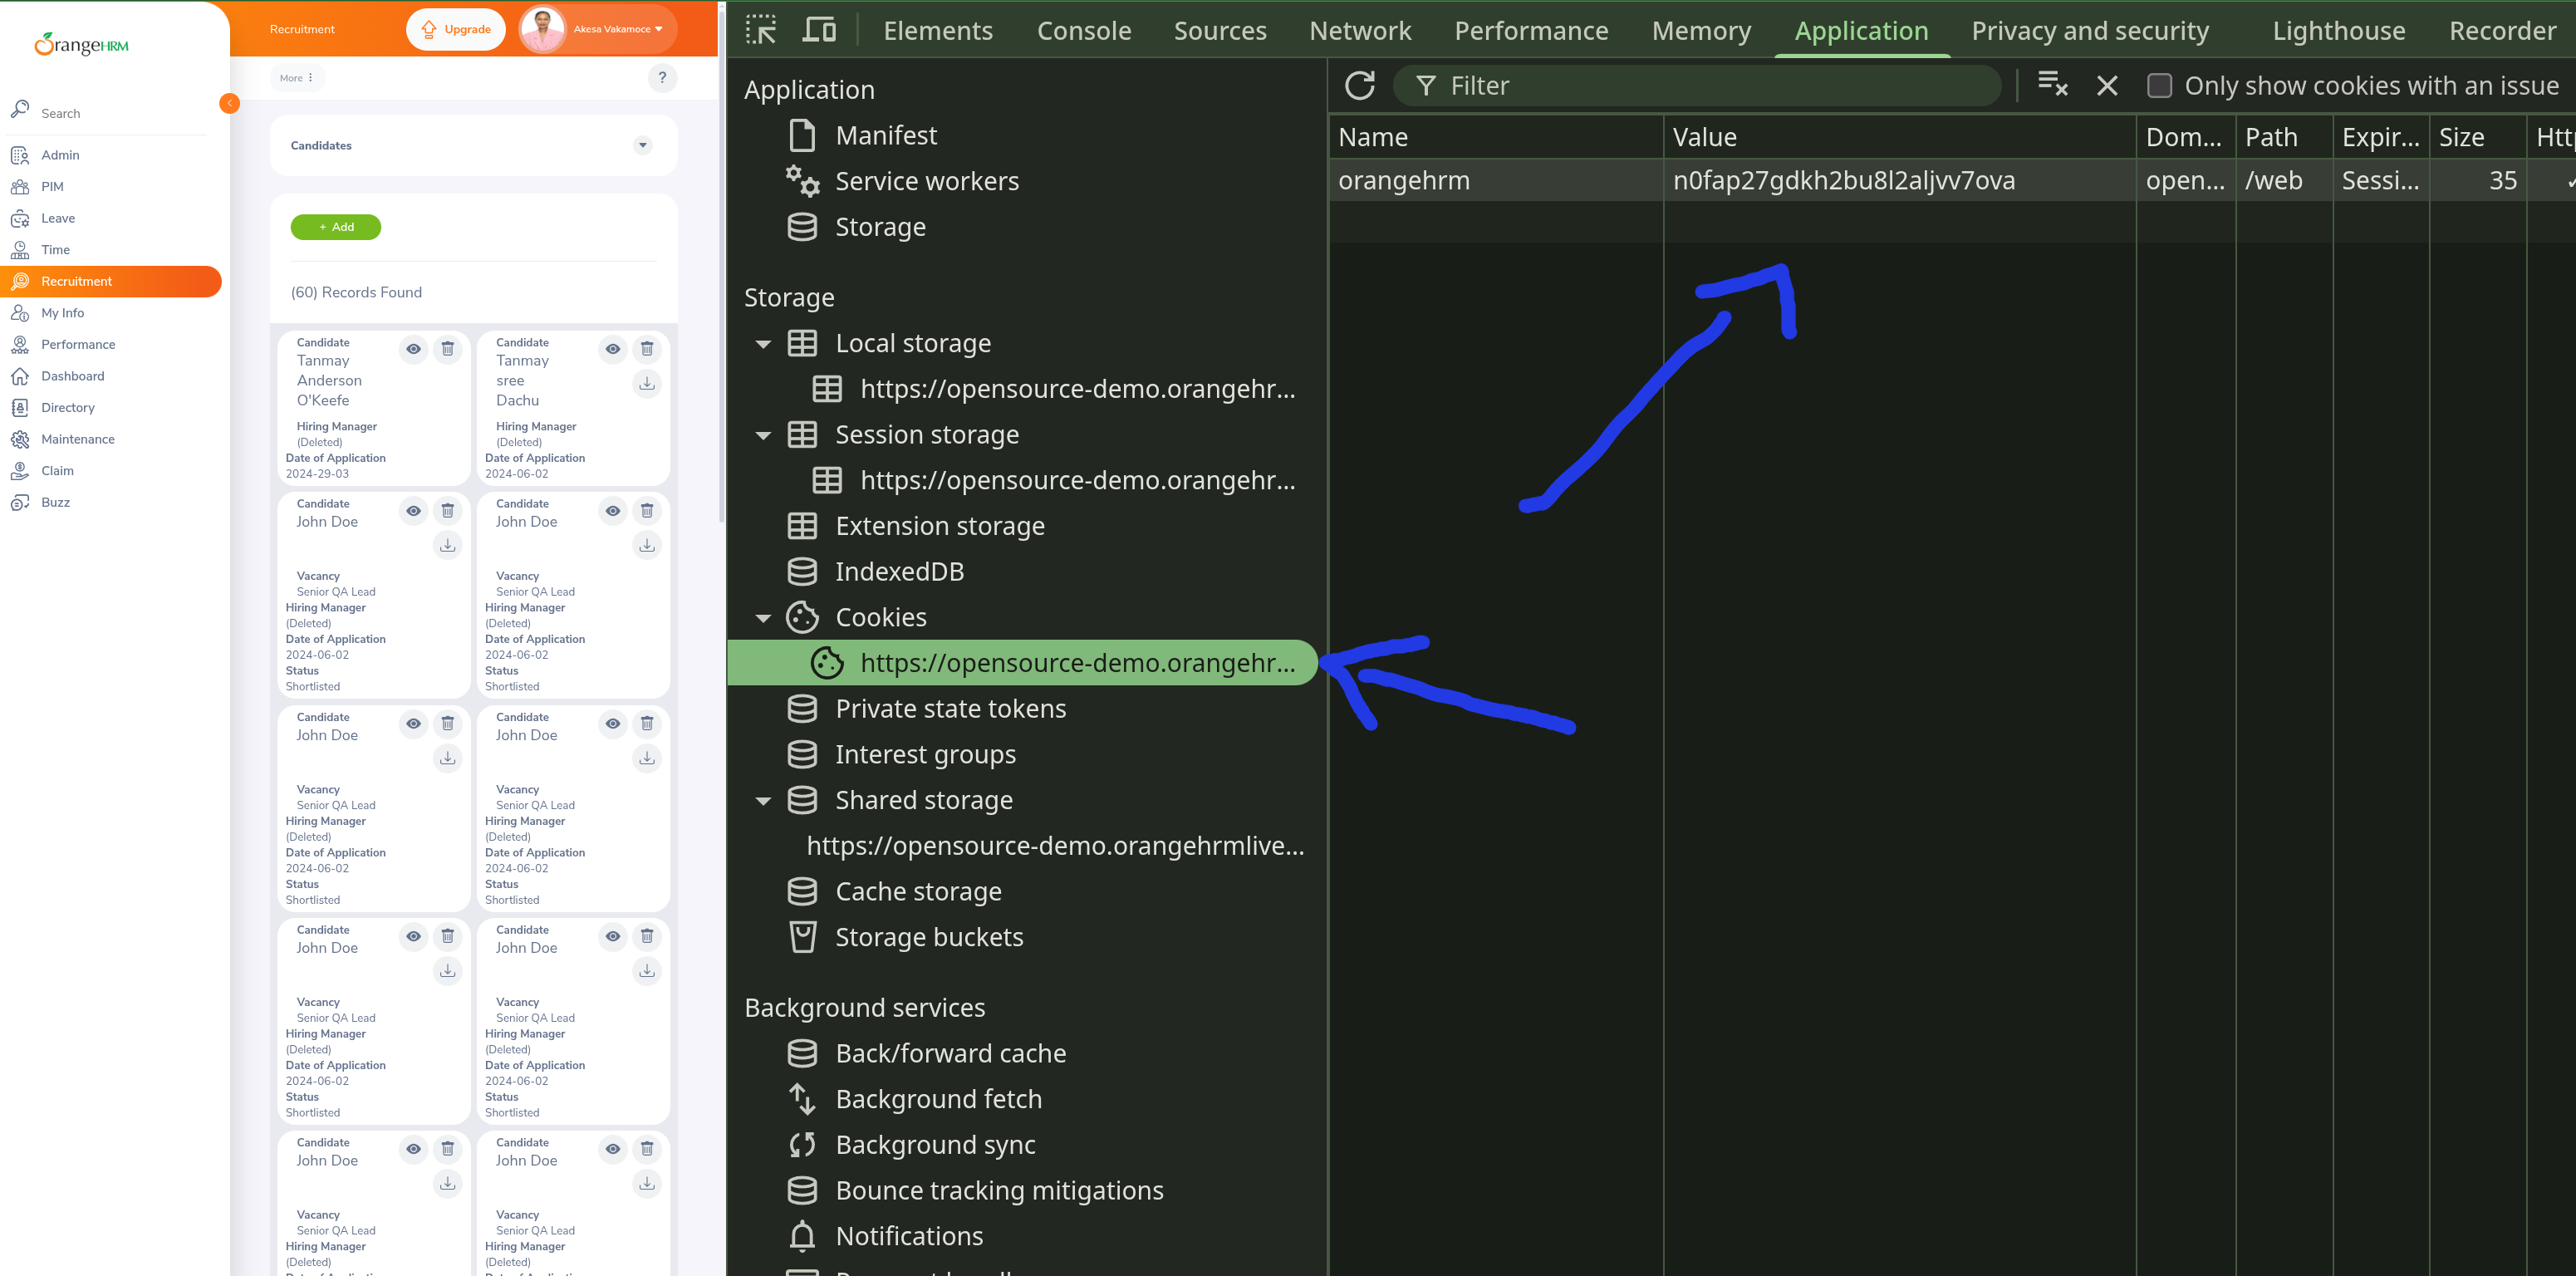This screenshot has height=1276, width=2576.
Task: Sort cookies by Size column header
Action: (x=2478, y=137)
